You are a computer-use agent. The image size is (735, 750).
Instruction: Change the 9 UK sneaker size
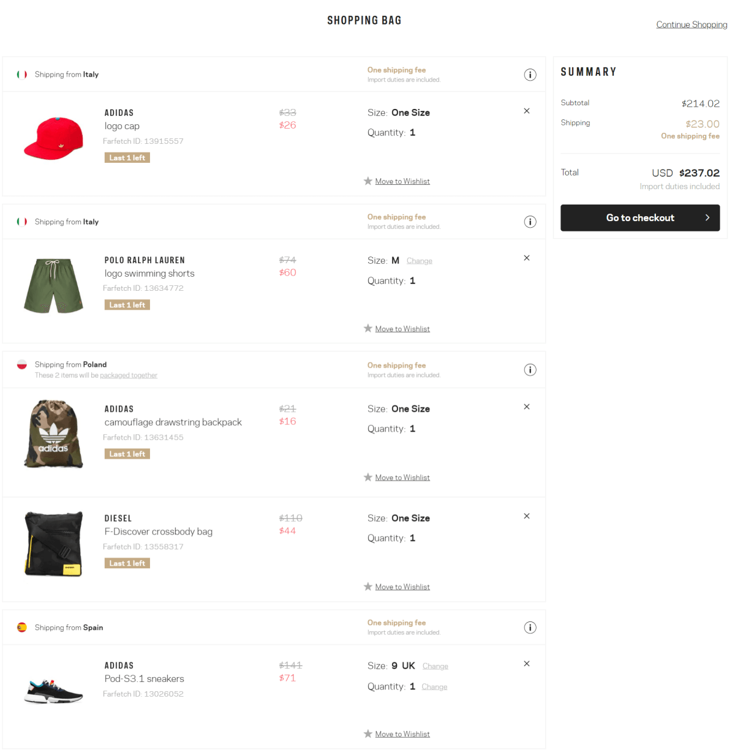[x=435, y=666]
